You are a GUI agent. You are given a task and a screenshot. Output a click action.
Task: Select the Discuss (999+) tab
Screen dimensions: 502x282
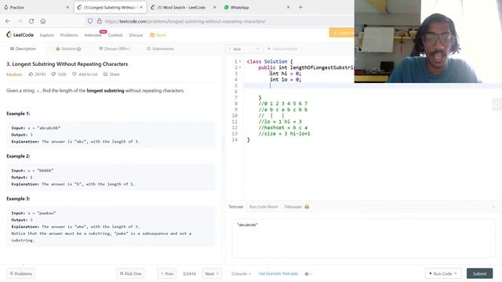pos(115,49)
